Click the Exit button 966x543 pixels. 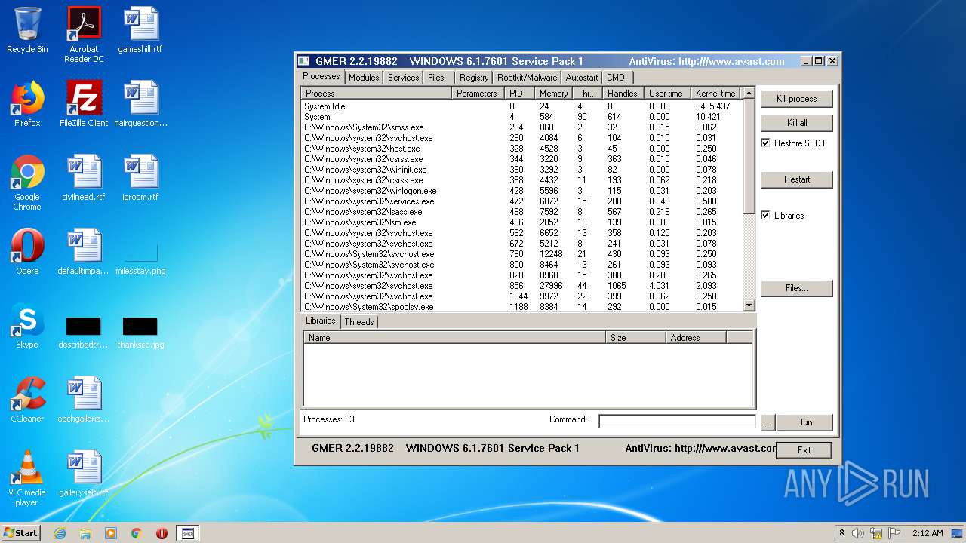[804, 450]
